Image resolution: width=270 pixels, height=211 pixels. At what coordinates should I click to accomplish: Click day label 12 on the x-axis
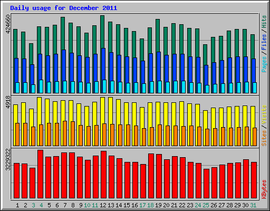(x=103, y=205)
